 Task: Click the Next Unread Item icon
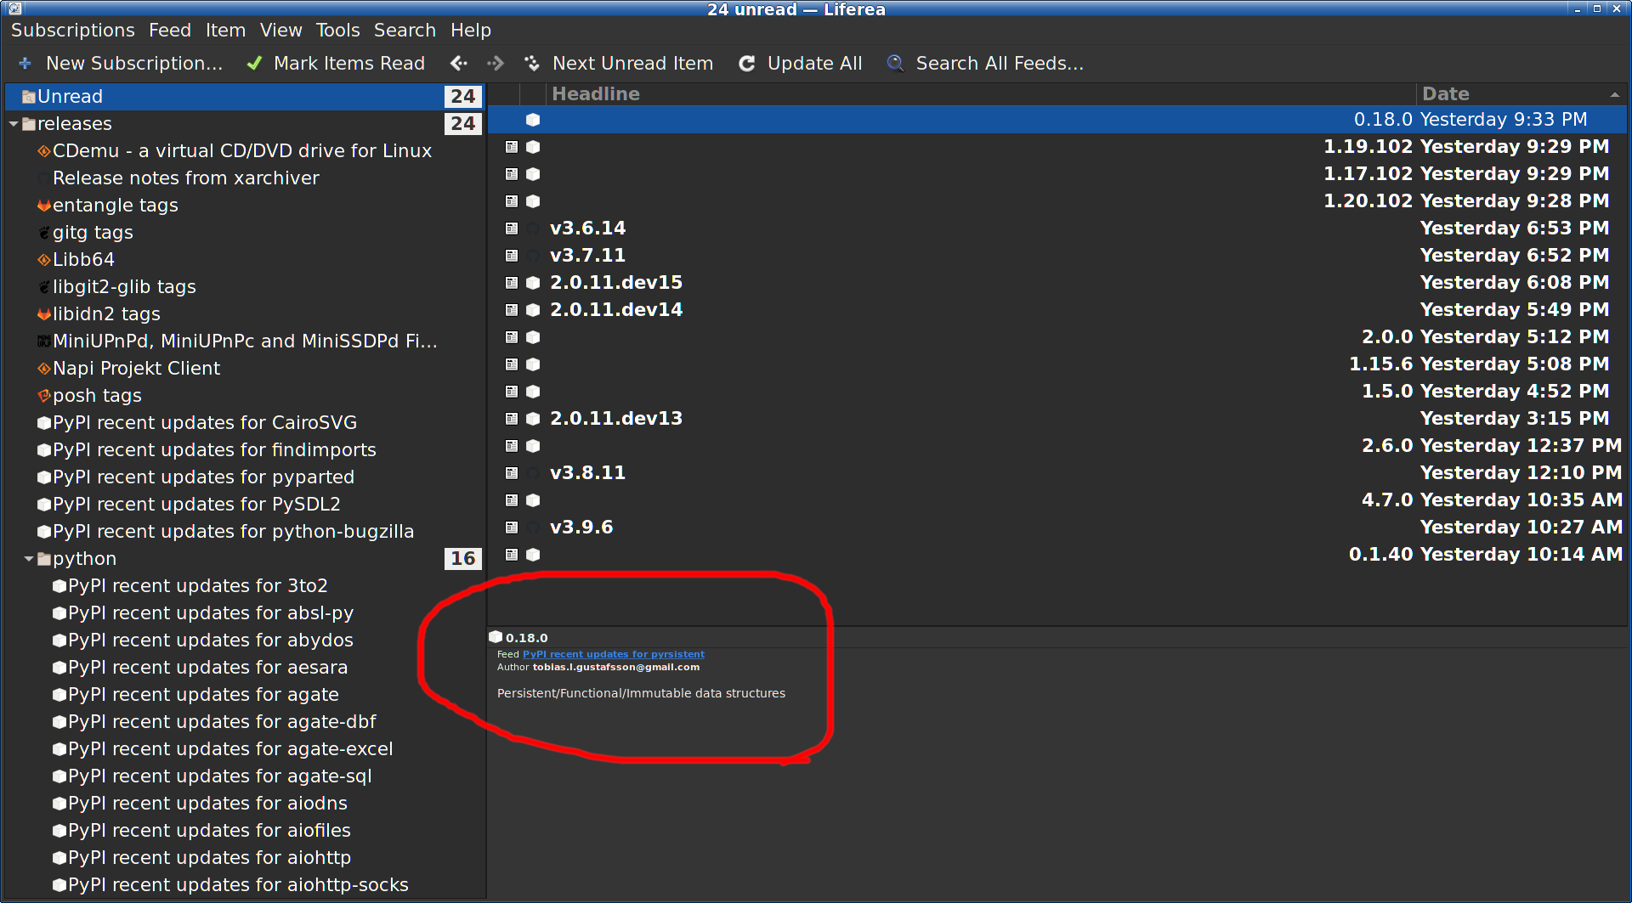point(532,64)
